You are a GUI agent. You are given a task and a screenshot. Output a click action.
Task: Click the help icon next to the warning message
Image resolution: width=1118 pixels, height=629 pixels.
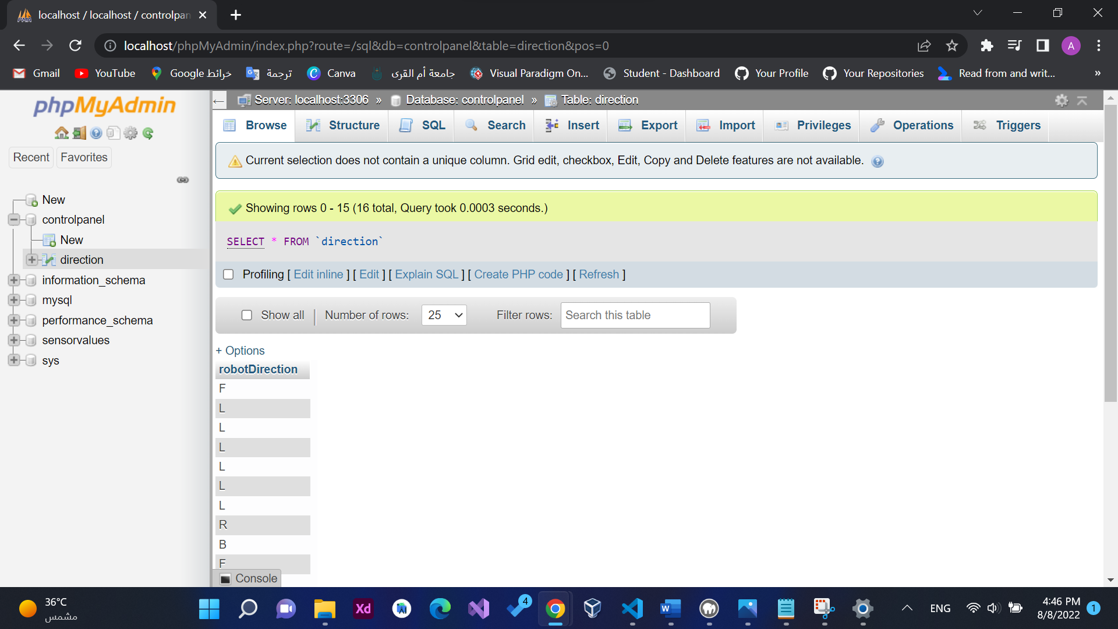(878, 161)
